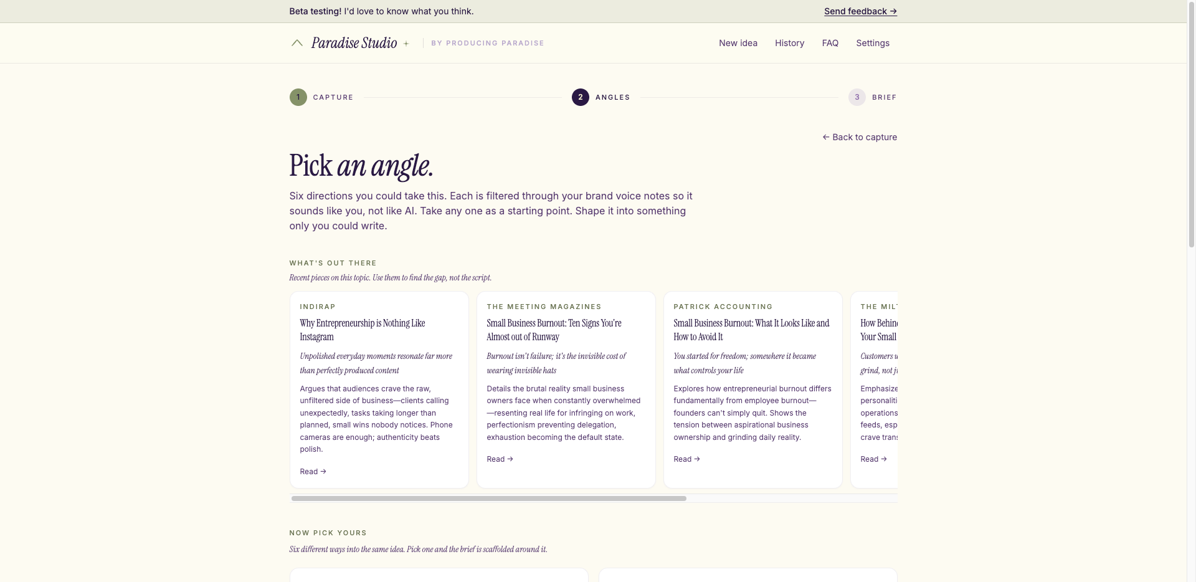
Task: Read the INDIRAP article
Action: pos(313,472)
